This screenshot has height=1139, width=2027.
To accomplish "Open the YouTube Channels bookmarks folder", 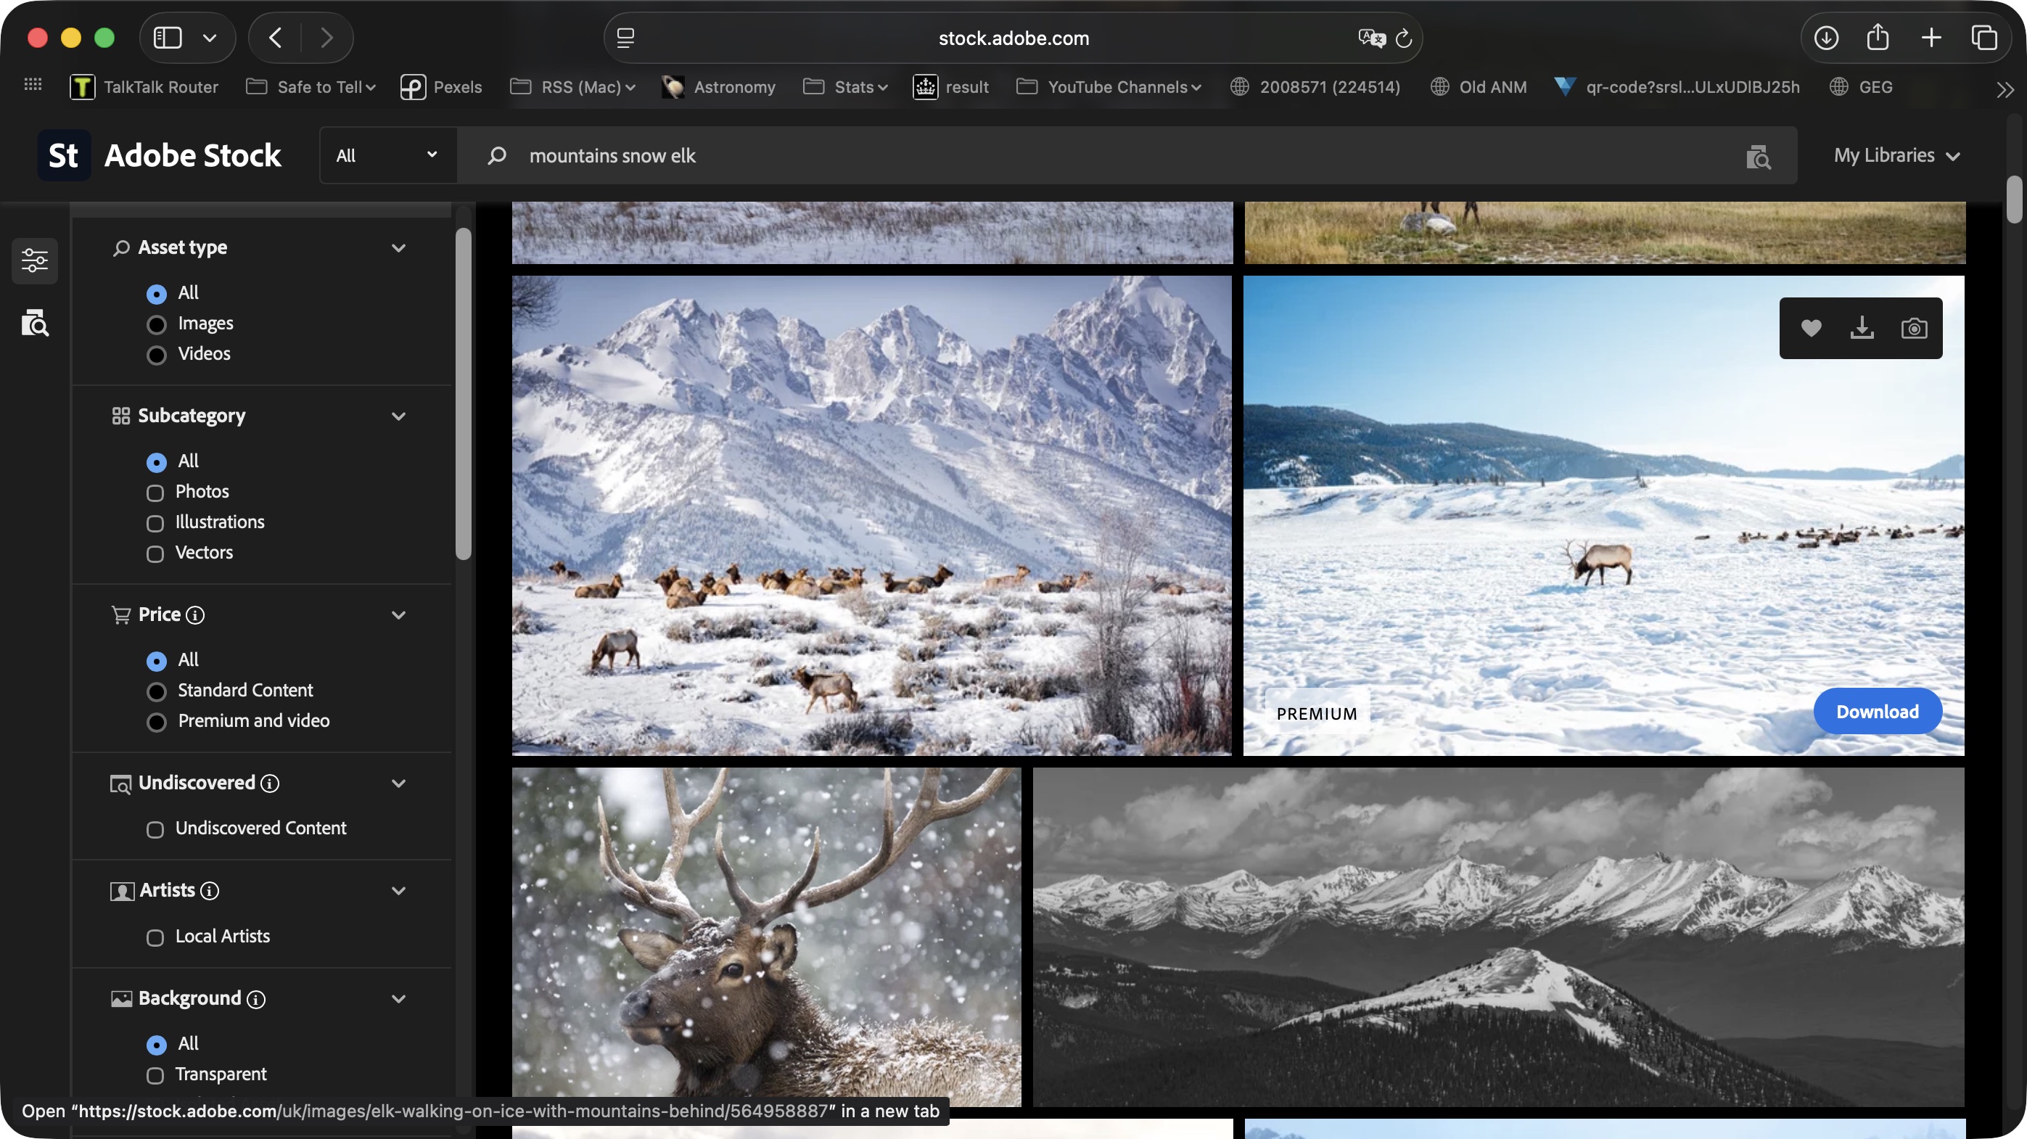I will tap(1109, 87).
